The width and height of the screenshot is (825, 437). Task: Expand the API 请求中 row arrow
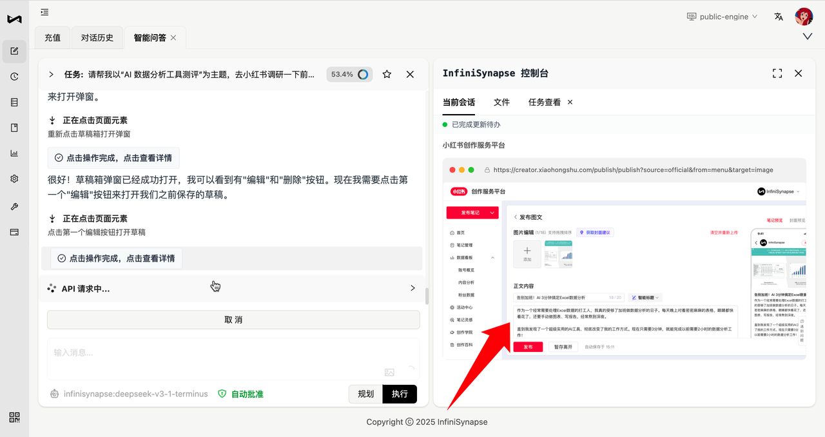click(412, 288)
